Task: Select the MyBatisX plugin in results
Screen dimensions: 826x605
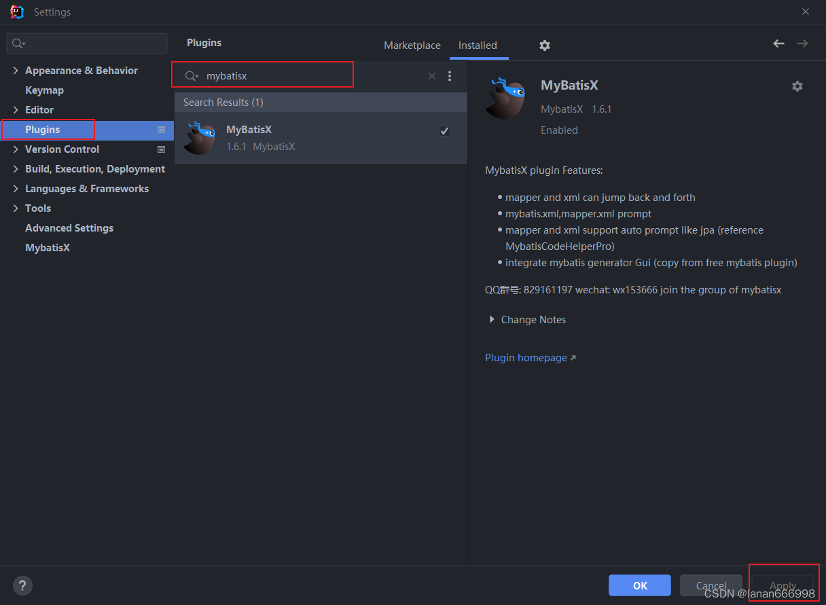Action: pyautogui.click(x=321, y=139)
